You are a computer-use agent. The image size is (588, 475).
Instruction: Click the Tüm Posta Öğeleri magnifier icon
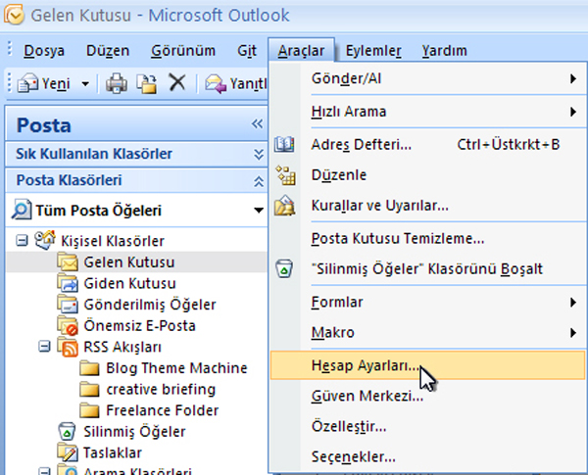[x=22, y=210]
